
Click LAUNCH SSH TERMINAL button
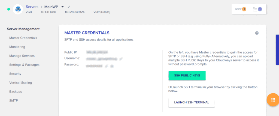tap(192, 102)
